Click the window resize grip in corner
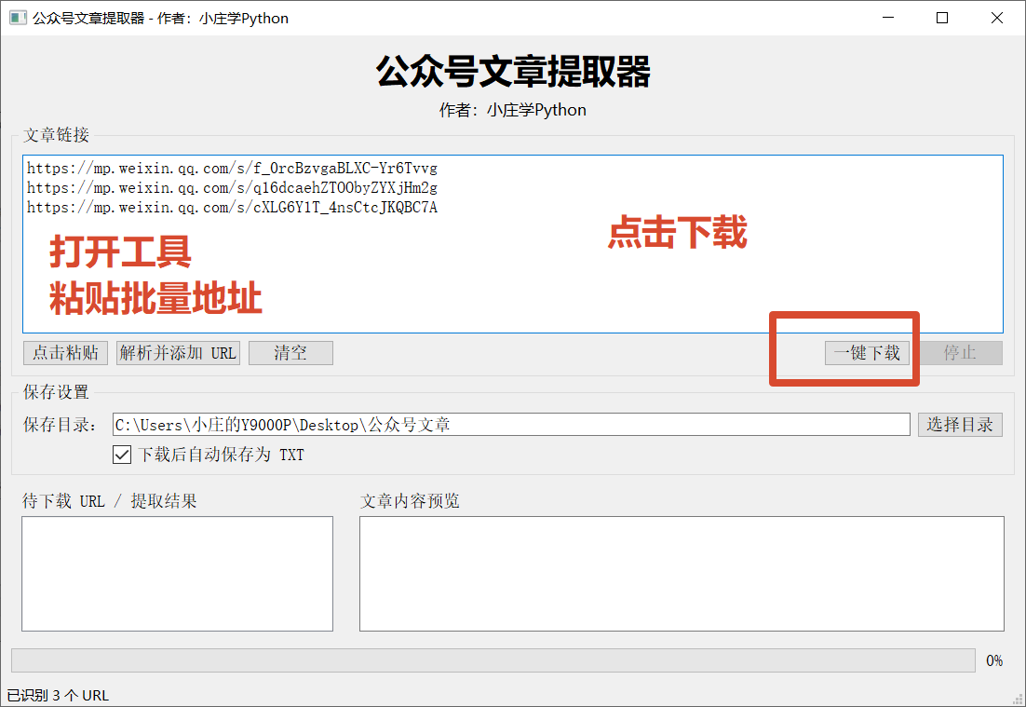Image resolution: width=1026 pixels, height=707 pixels. click(x=1016, y=698)
